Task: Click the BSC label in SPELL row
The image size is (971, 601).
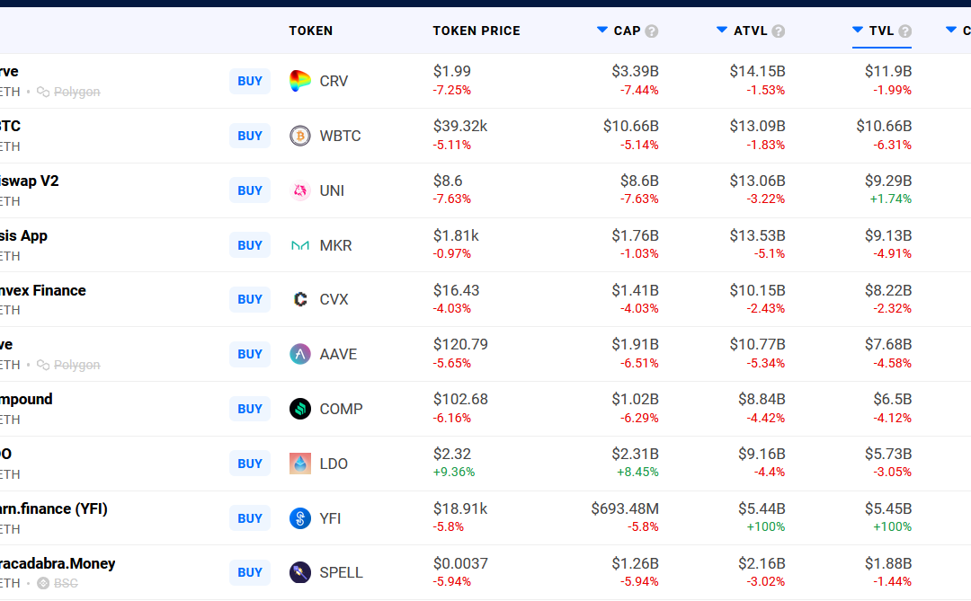Action: point(66,583)
